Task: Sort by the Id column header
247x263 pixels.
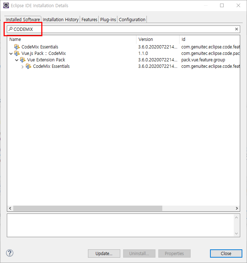Action: click(210, 39)
